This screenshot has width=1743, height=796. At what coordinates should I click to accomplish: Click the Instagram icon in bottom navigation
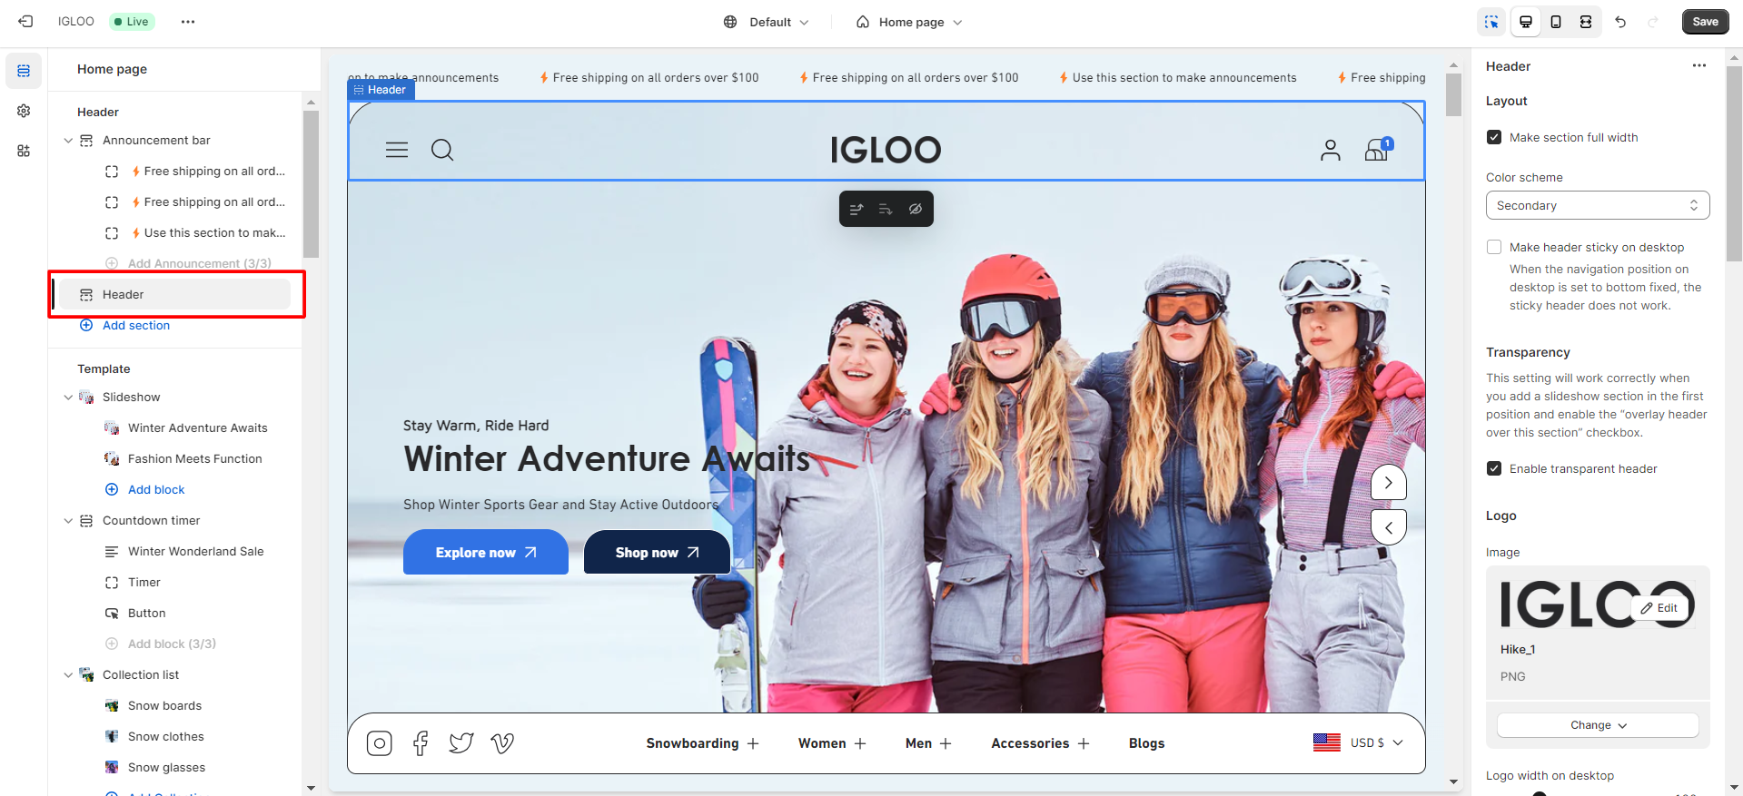pos(379,743)
